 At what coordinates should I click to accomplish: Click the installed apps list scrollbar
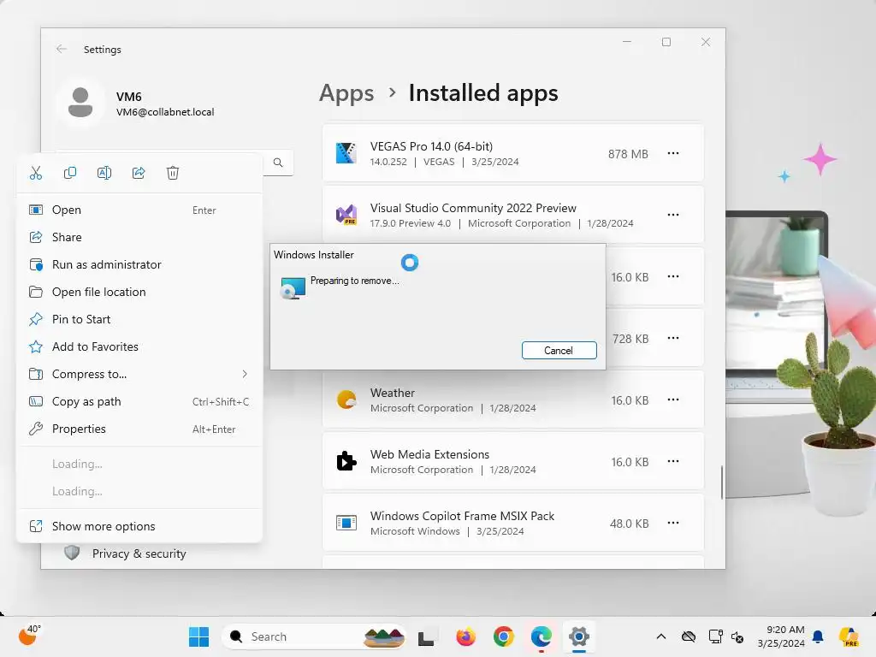(x=722, y=482)
